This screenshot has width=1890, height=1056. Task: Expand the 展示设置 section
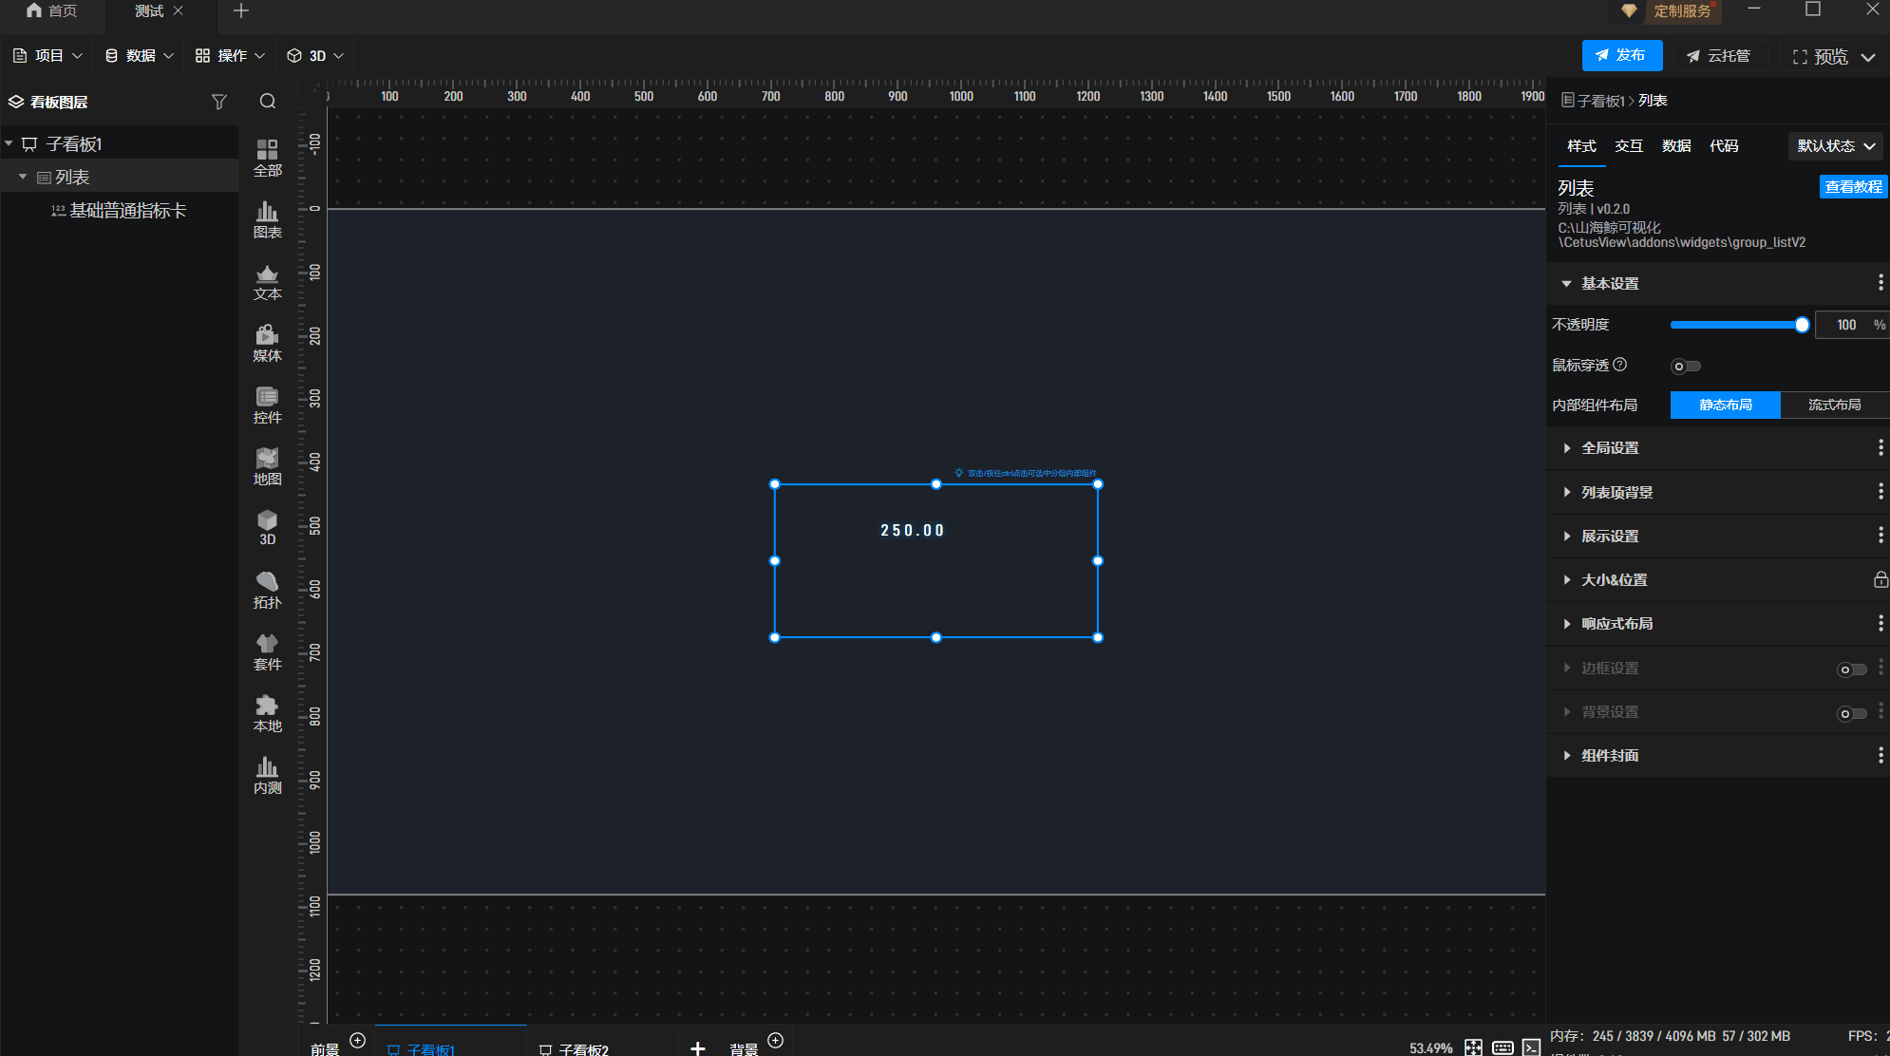click(x=1610, y=537)
